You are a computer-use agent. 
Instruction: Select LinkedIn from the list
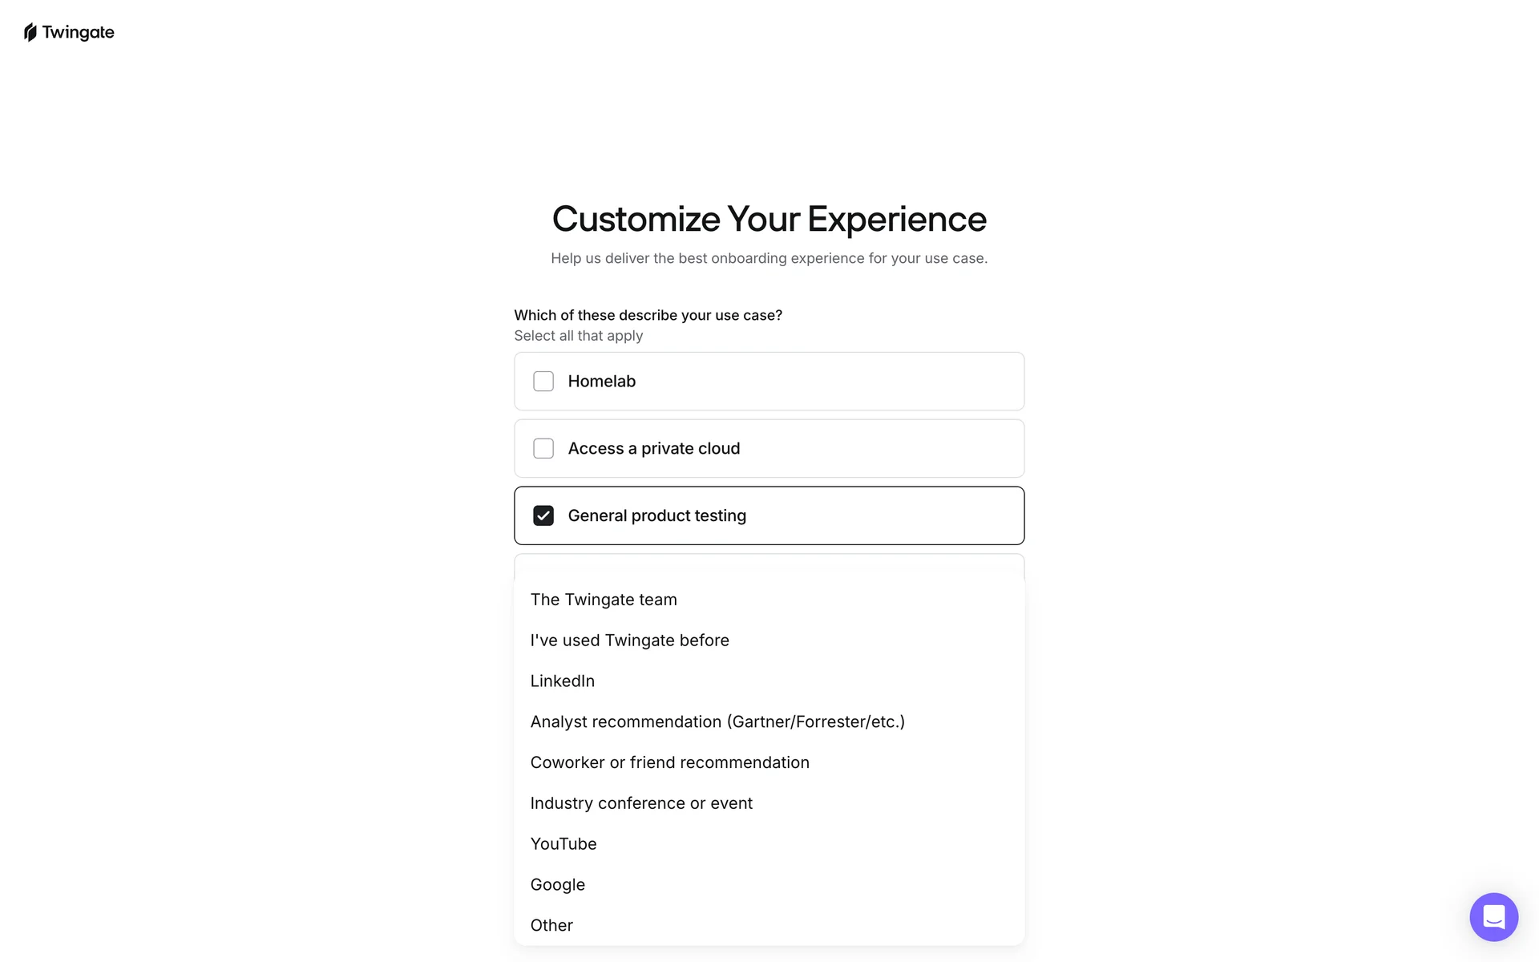tap(563, 681)
